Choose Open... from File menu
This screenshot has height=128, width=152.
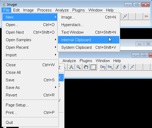click(x=30, y=25)
